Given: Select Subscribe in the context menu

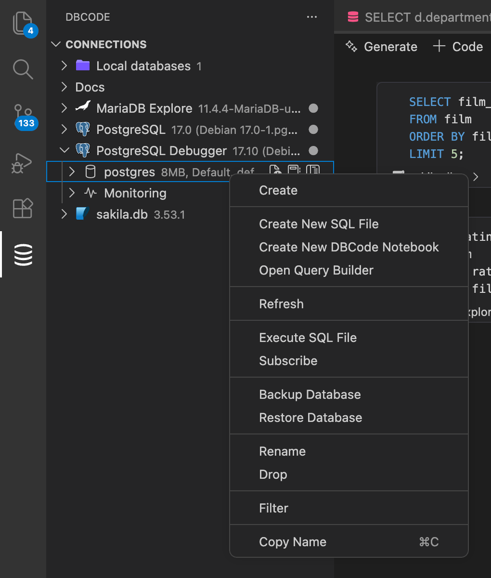Looking at the screenshot, I should click(x=349, y=361).
